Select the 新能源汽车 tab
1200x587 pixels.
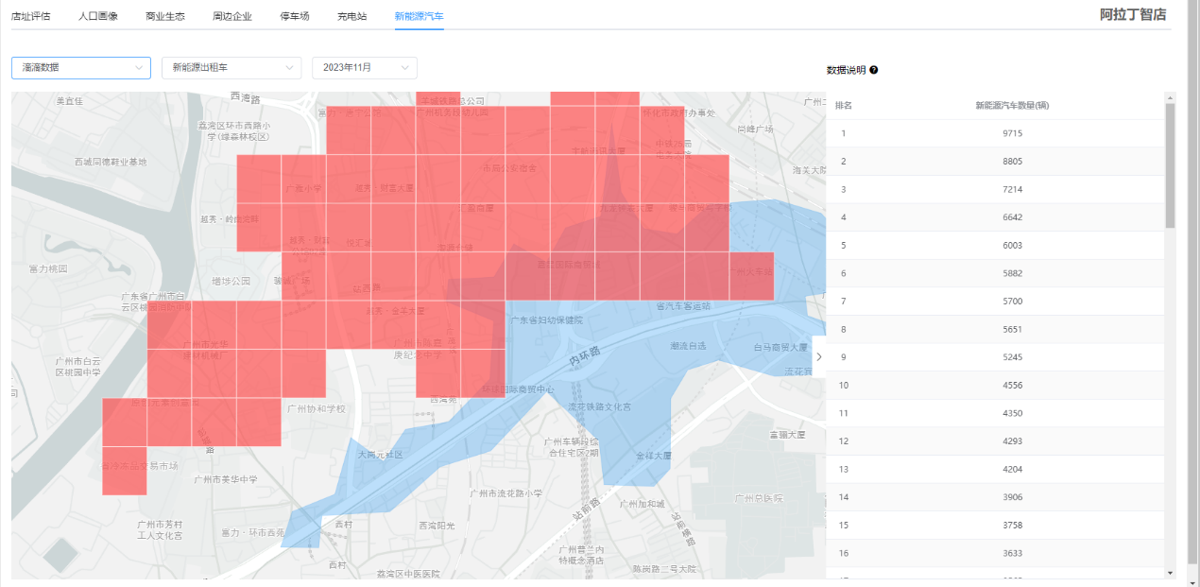[420, 16]
